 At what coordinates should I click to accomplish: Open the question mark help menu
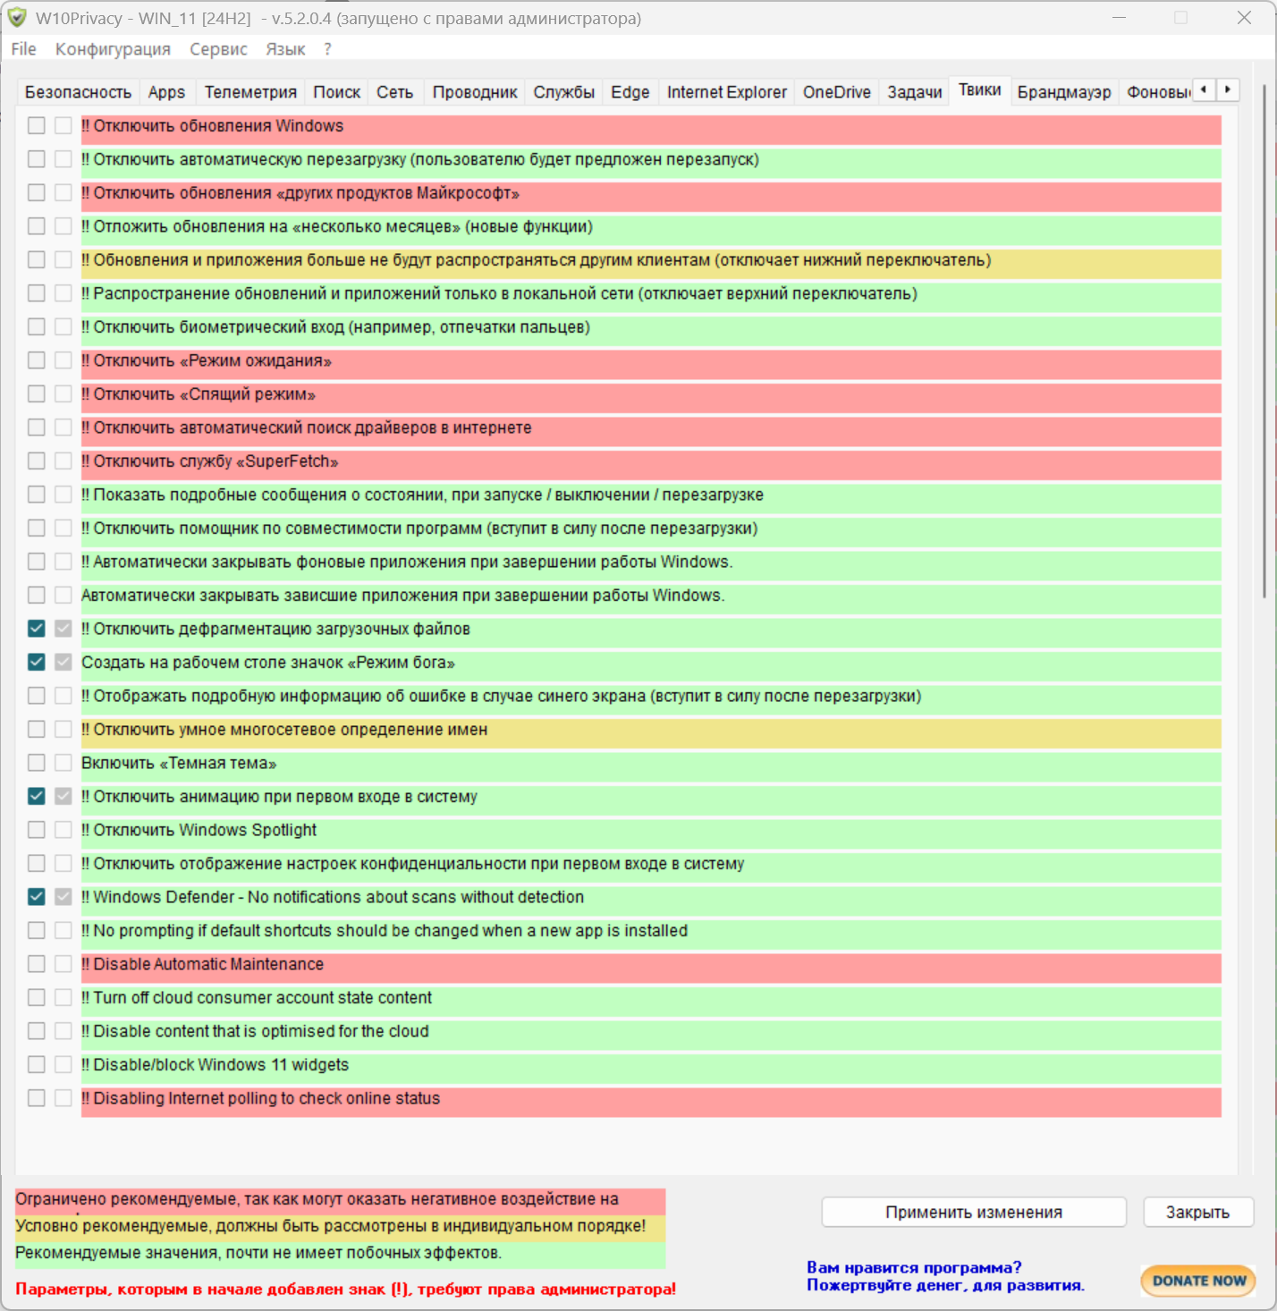(x=327, y=49)
